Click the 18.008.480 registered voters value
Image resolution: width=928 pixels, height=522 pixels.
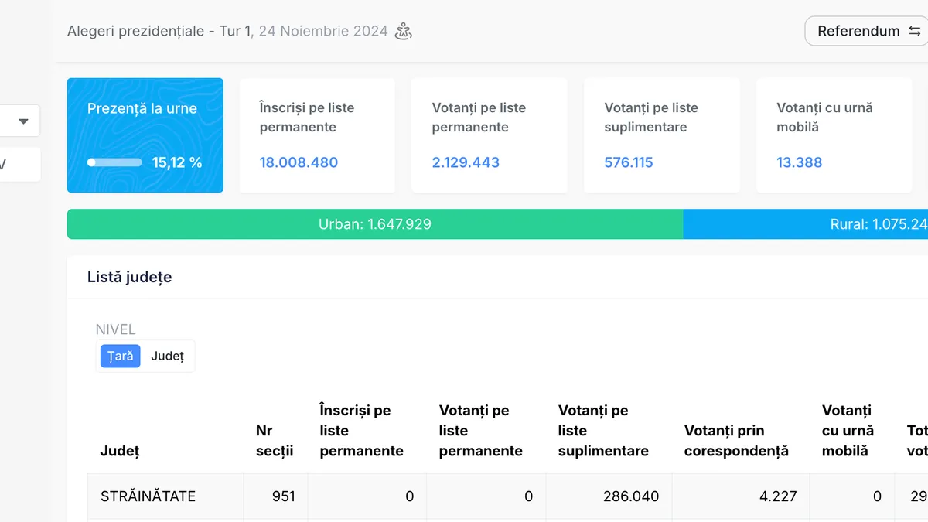[299, 162]
